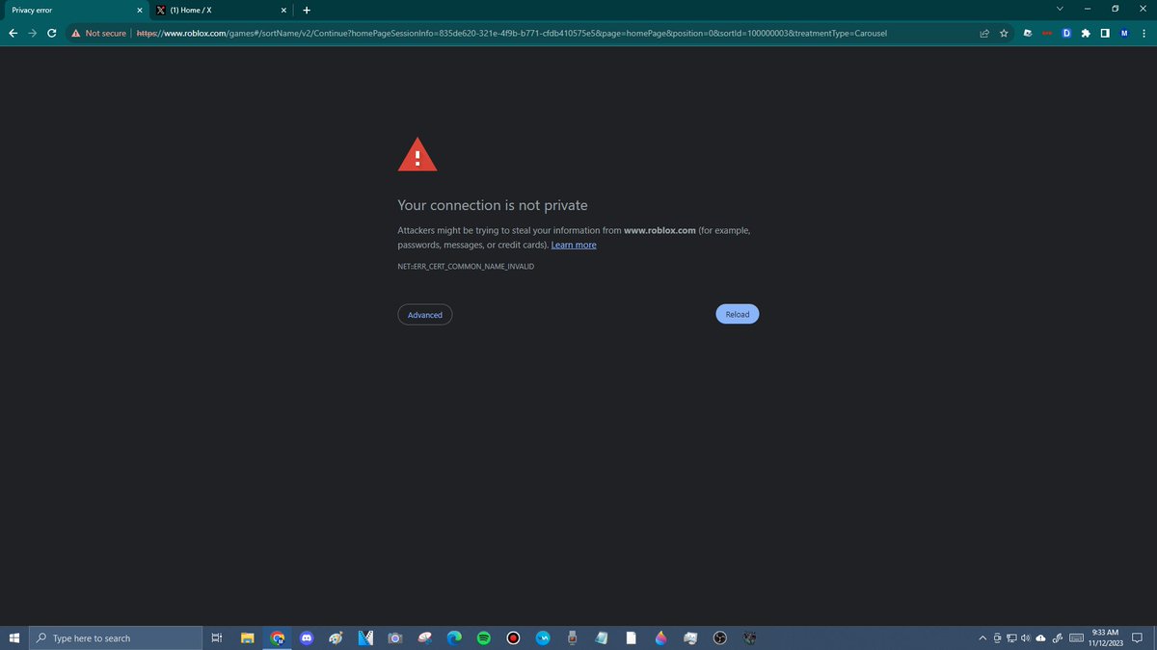This screenshot has height=650, width=1157.
Task: Open OBS Studio from the taskbar
Action: (719, 637)
